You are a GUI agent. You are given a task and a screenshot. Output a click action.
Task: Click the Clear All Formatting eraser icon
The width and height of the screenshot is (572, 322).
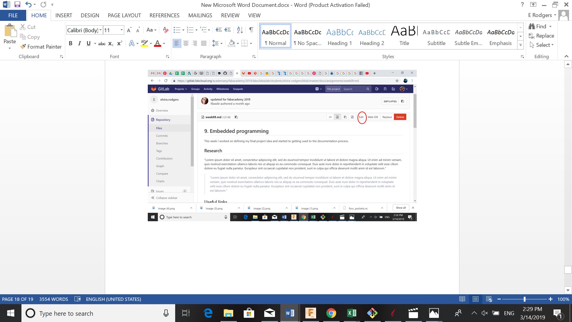tap(166, 30)
